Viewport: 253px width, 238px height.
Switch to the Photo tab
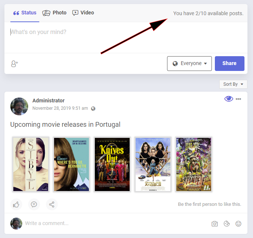(x=54, y=13)
